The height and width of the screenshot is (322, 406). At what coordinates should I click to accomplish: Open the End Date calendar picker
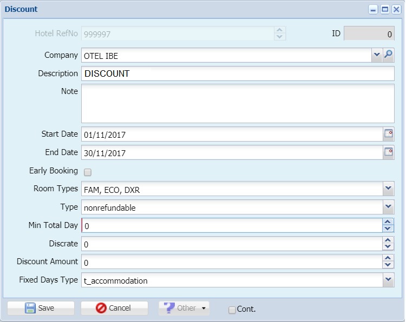click(389, 152)
